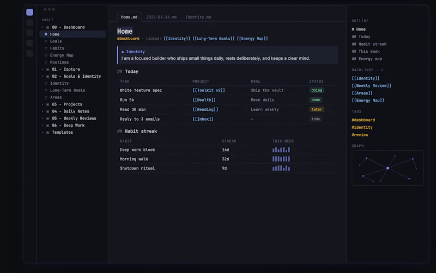
Task: Expand the 04 - Daily Notes folder arrow
Action: pos(43,111)
